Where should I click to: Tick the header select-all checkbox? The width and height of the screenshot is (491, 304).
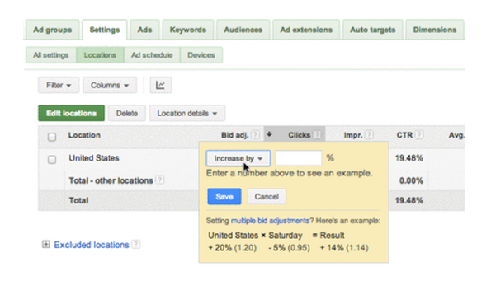pyautogui.click(x=52, y=137)
